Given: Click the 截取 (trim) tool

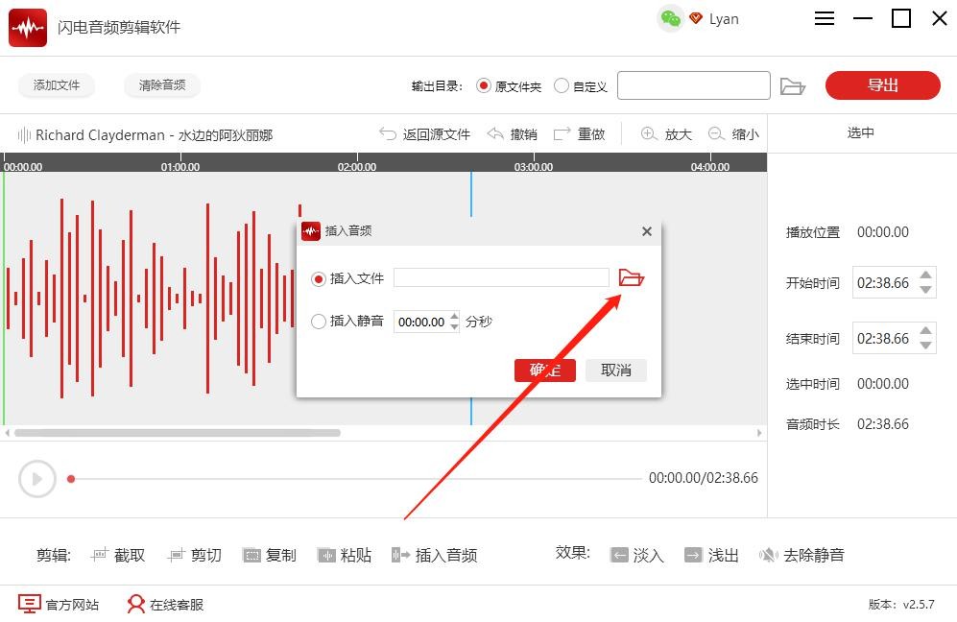Looking at the screenshot, I should (x=117, y=555).
